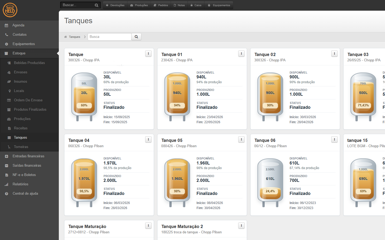Open Insumos submenu item

point(29,82)
